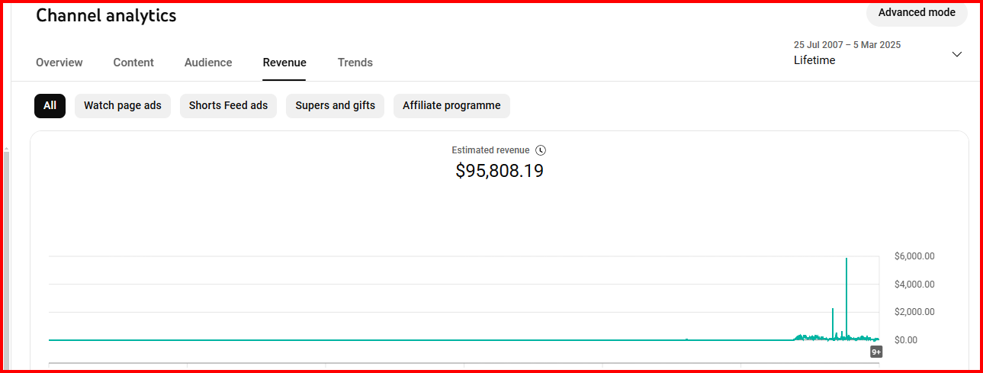
Task: Switch to the Trends tab
Action: click(355, 63)
